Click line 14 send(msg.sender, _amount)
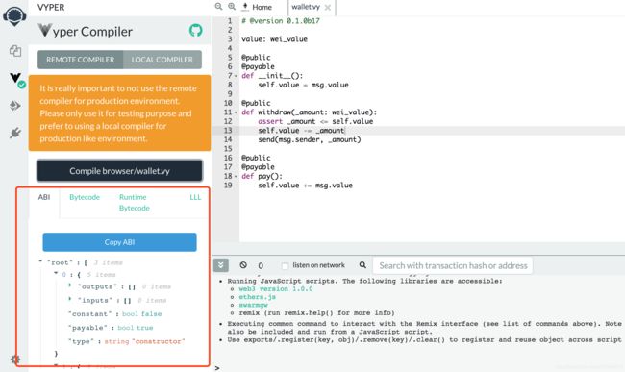 [x=310, y=139]
